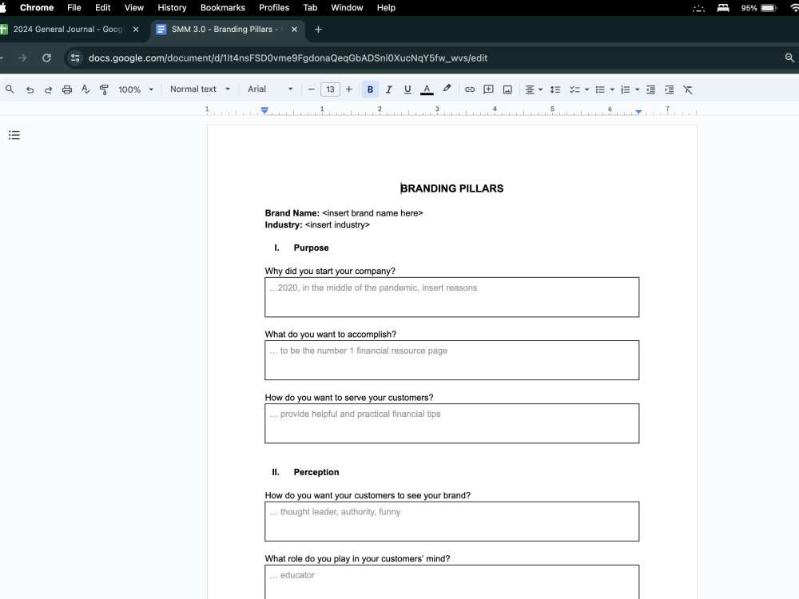The width and height of the screenshot is (799, 599).
Task: Open the Edit menu
Action: (102, 8)
